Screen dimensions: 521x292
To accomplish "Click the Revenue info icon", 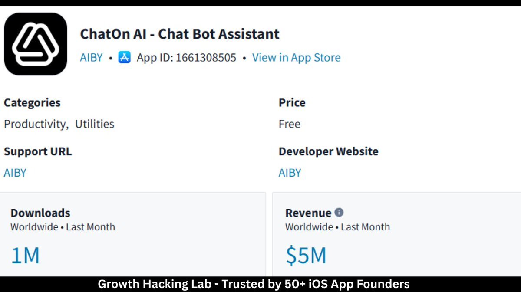I will click(x=339, y=213).
